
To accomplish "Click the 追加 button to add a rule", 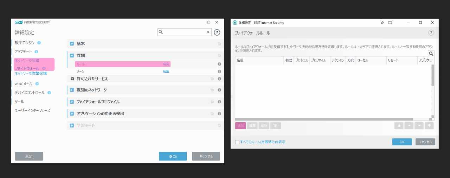I will [240, 126].
